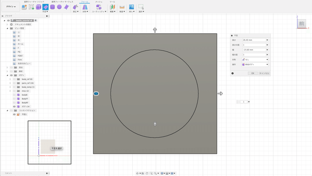Collapse the beetle_tutorial root node
Viewport: 312px width, 176px height.
point(4,21)
